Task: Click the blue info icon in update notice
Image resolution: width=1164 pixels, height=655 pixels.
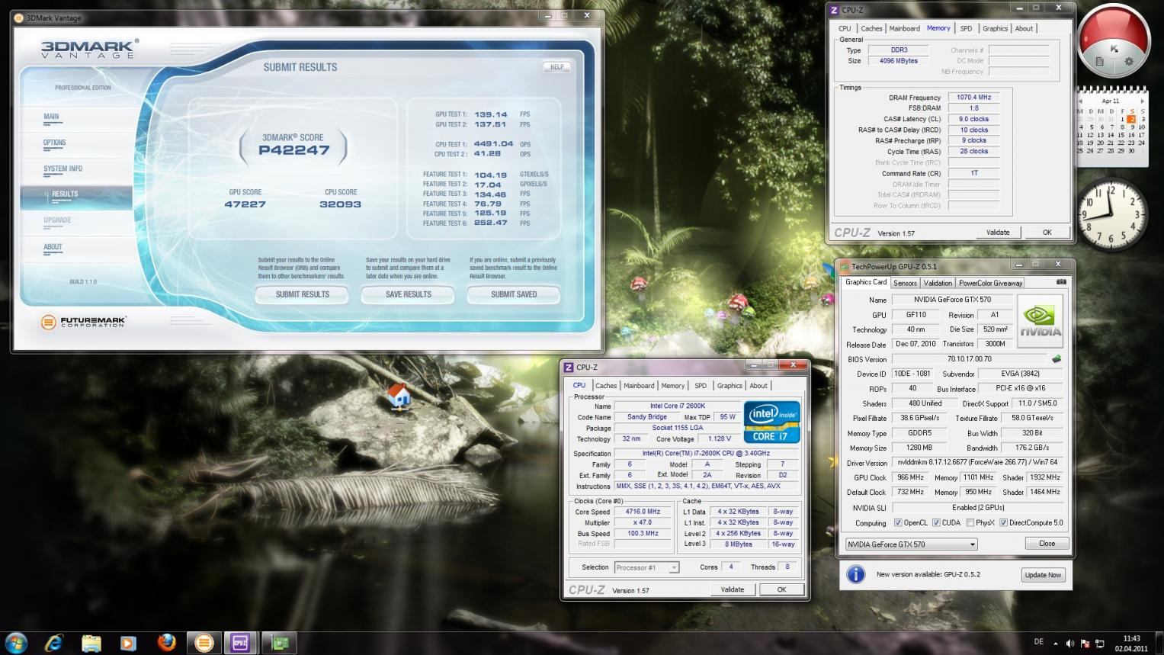Action: pyautogui.click(x=855, y=574)
